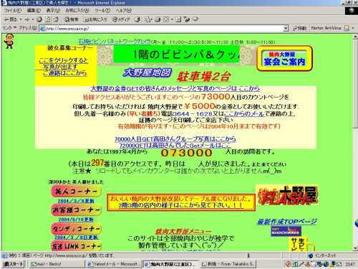The height and width of the screenshot is (269, 358).
Task: Click the 宴会ご案内 banner button
Action: coord(284,58)
